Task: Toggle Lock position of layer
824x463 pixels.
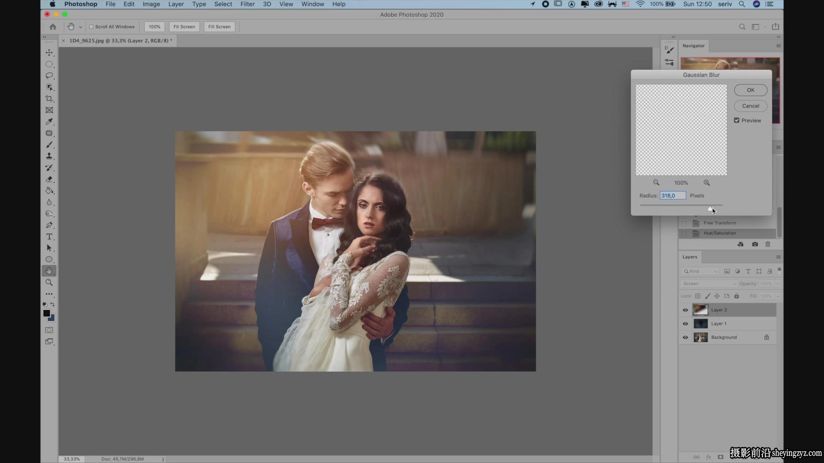Action: pyautogui.click(x=717, y=296)
